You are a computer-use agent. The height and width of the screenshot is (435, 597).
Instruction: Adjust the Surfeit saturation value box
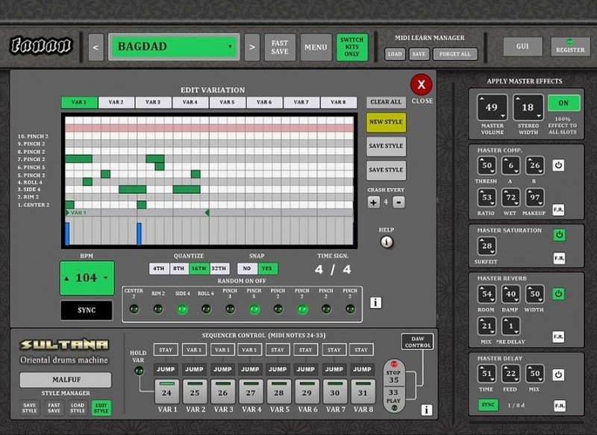pyautogui.click(x=487, y=246)
